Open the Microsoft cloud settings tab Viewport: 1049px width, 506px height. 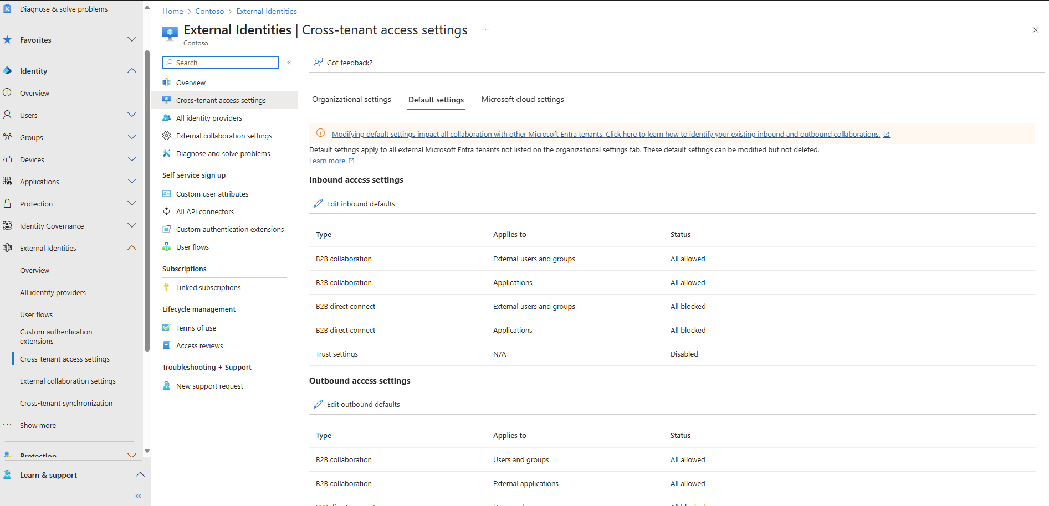[x=522, y=99]
